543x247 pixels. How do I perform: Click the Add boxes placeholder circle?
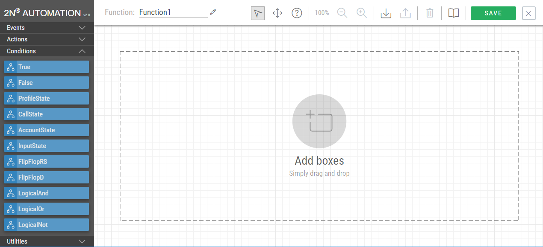(319, 121)
